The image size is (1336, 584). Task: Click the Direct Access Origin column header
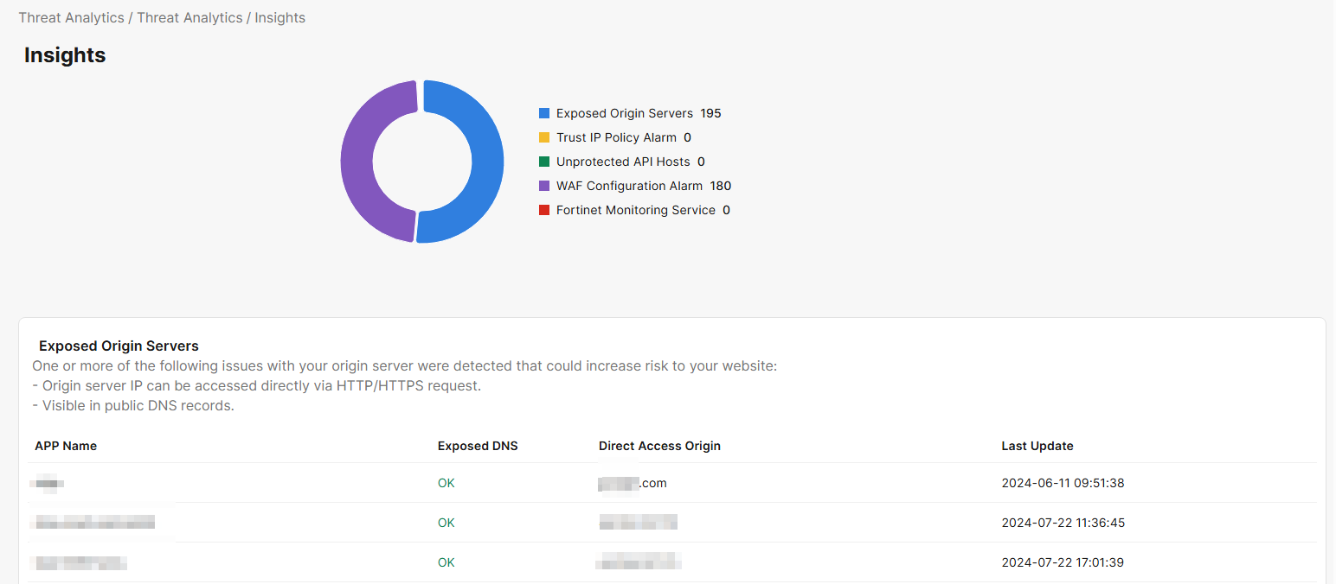pos(659,446)
